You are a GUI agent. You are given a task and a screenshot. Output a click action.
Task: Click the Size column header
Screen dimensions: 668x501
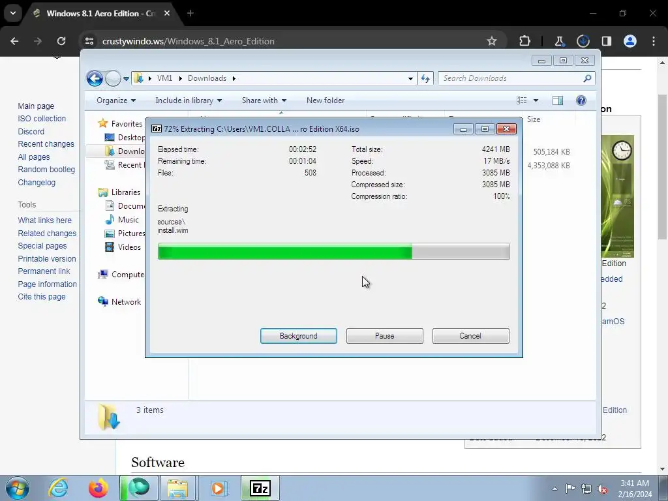coord(534,119)
